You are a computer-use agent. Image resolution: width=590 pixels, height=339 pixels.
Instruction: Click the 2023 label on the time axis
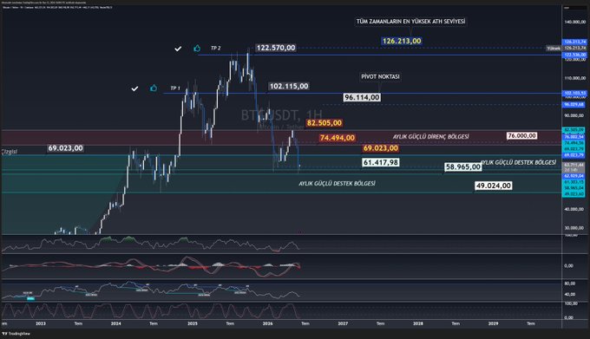click(x=41, y=323)
